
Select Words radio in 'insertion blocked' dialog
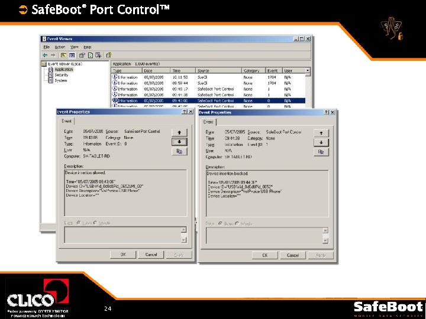point(237,224)
